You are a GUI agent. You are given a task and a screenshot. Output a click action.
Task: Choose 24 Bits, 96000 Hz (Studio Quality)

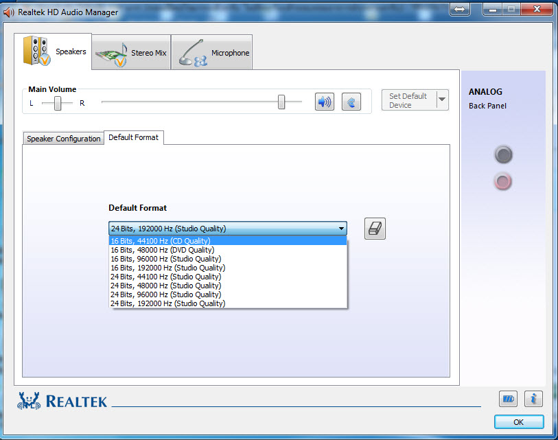coord(228,294)
